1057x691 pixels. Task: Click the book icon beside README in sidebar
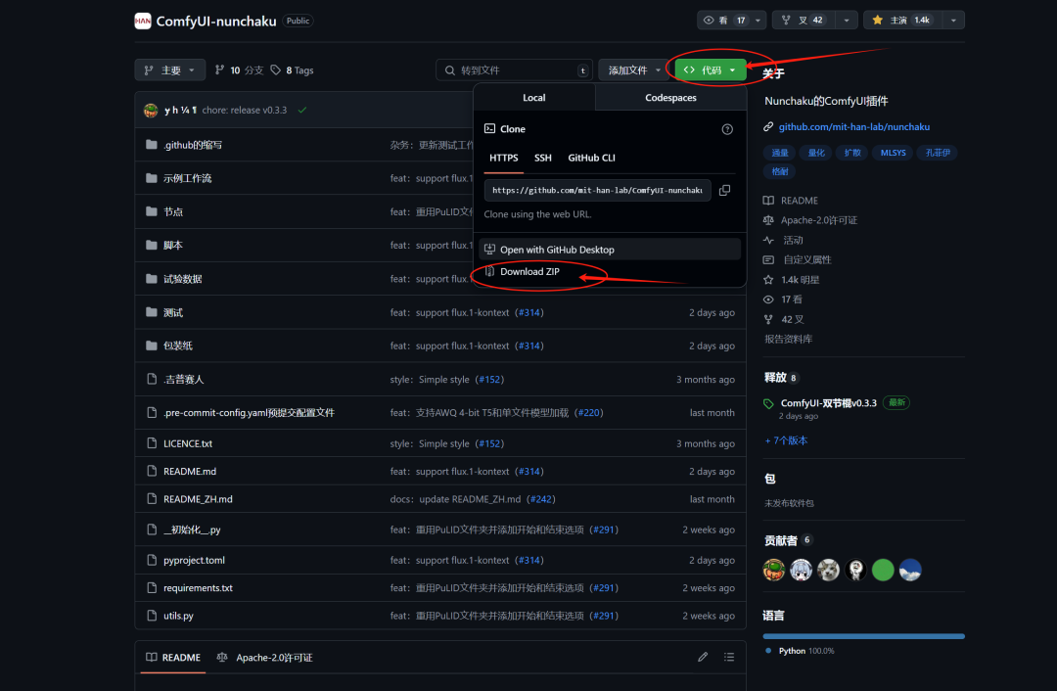tap(768, 201)
